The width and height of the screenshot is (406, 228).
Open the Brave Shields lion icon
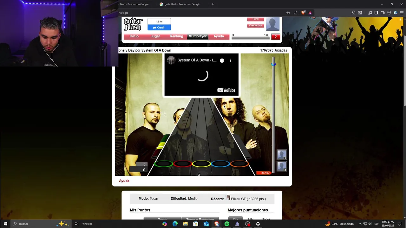[x=303, y=13]
